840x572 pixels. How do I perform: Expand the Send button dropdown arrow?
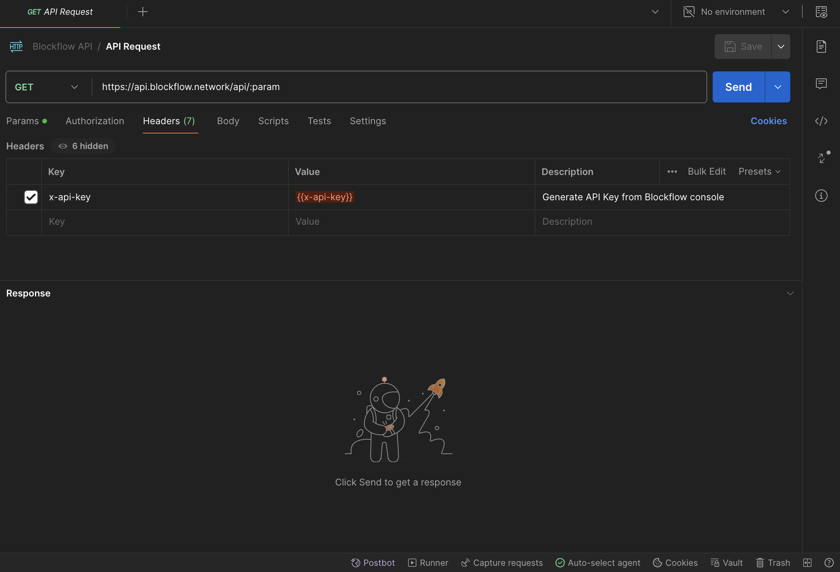coord(778,87)
